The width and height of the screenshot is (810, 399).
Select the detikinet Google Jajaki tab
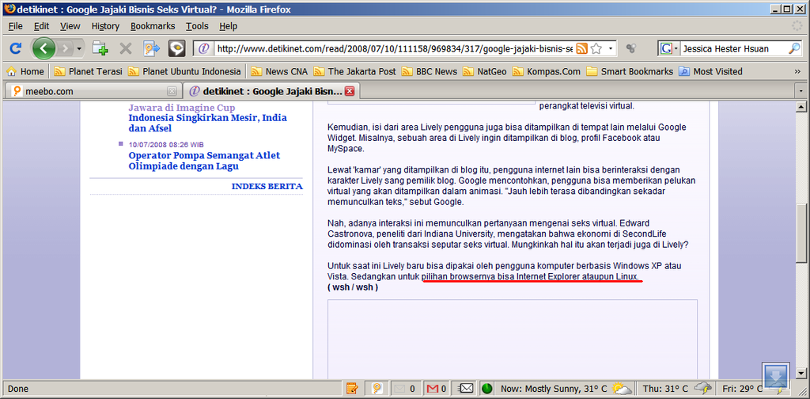271,92
